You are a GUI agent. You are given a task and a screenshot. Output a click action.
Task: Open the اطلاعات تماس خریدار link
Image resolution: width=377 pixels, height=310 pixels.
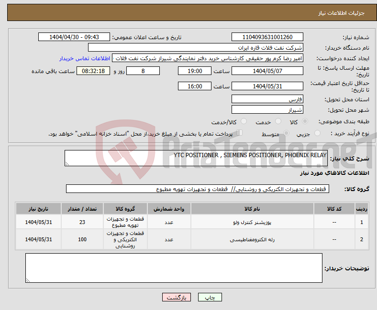[85, 58]
